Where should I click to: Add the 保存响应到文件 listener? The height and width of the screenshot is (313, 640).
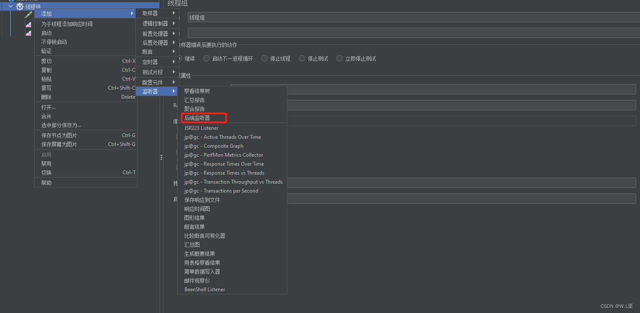[x=232, y=200]
